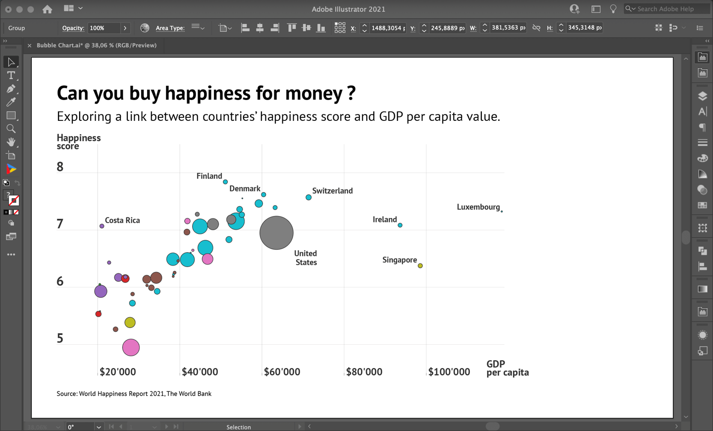
Task: Select the Artboard tool
Action: click(11, 155)
